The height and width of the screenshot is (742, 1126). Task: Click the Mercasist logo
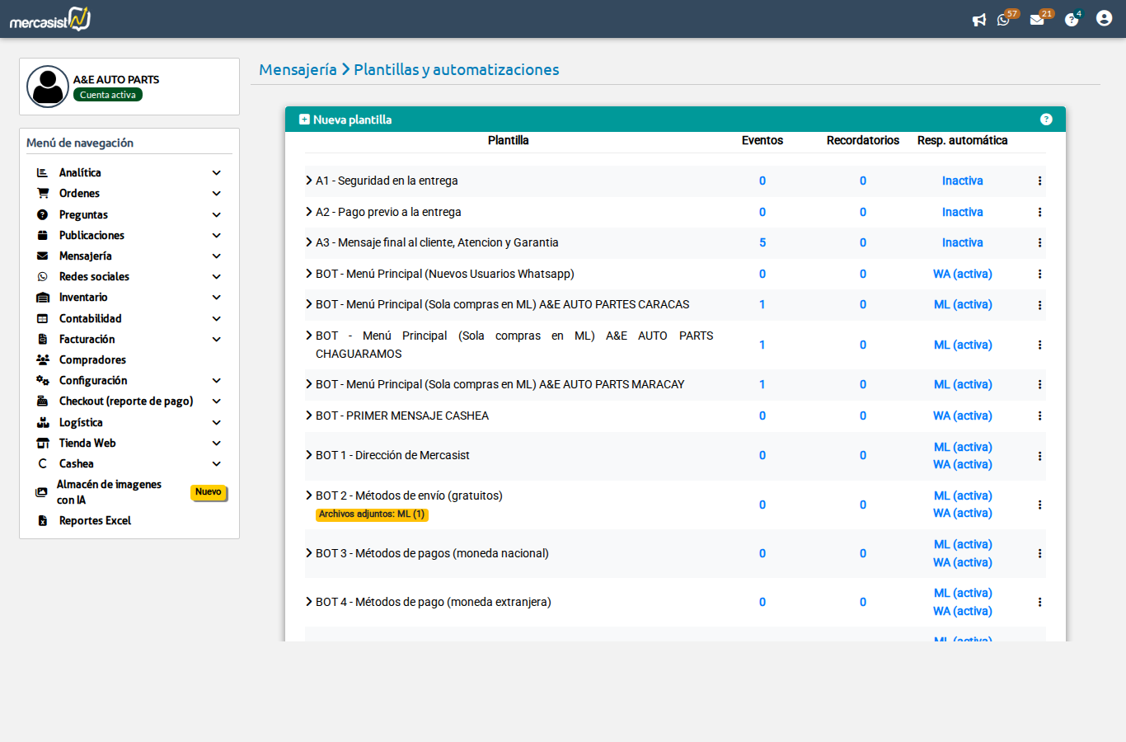coord(50,19)
